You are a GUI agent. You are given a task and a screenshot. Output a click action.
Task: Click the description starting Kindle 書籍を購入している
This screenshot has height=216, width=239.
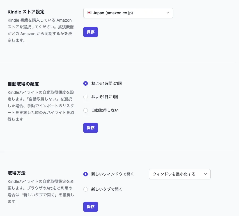pos(41,30)
